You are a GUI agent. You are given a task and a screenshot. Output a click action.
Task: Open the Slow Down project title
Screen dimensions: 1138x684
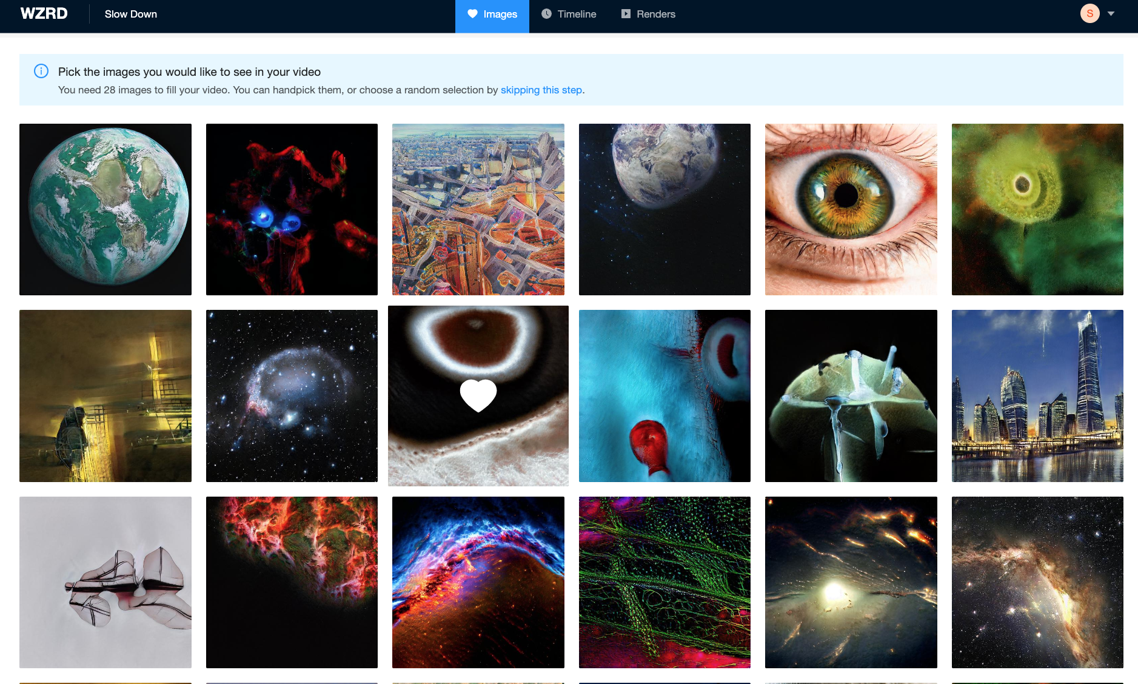pyautogui.click(x=131, y=14)
